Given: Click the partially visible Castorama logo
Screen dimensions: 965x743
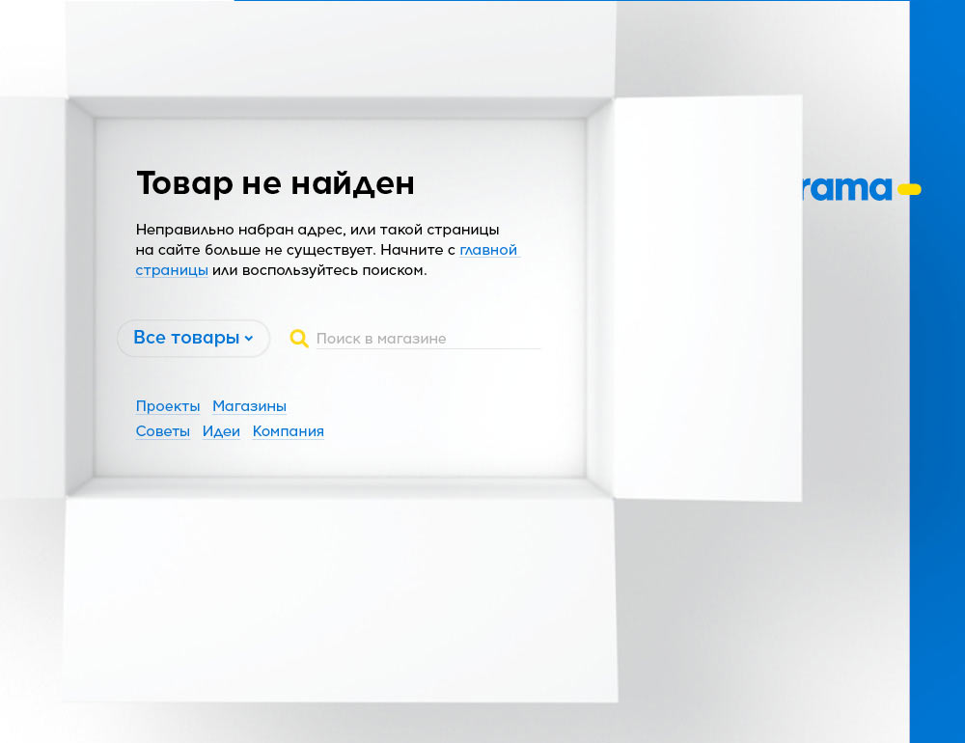Looking at the screenshot, I should pyautogui.click(x=846, y=188).
